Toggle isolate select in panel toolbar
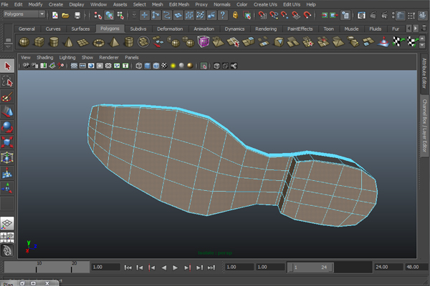The height and width of the screenshot is (286, 430). 204,66
